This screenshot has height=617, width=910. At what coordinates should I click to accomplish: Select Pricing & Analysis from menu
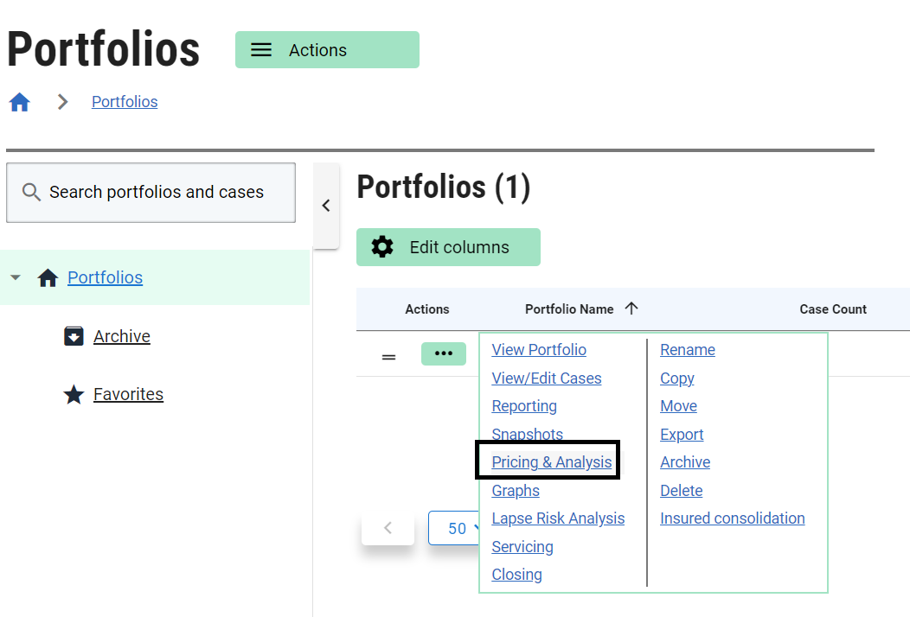click(551, 462)
